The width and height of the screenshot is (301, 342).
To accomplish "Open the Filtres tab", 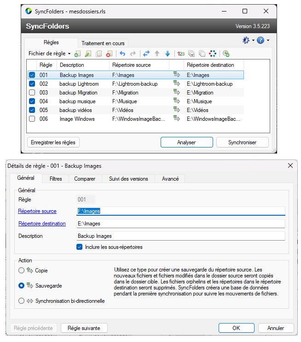I will point(56,179).
